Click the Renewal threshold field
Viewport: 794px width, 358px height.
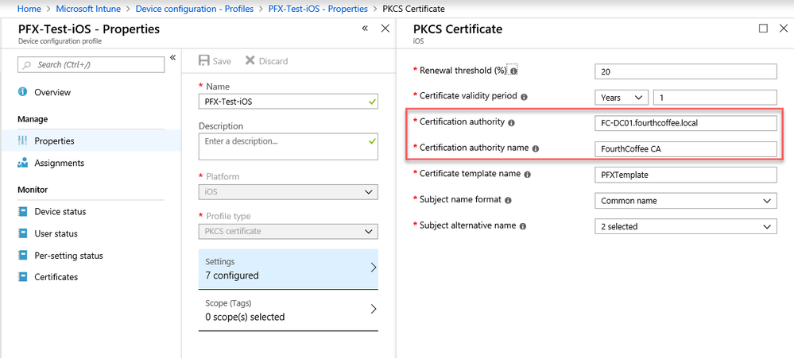pyautogui.click(x=686, y=71)
